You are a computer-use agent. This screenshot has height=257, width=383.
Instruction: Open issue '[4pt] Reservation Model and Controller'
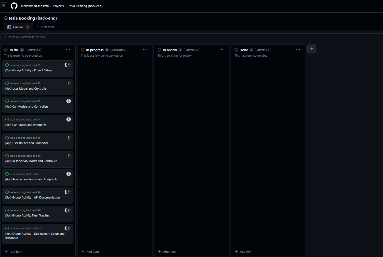pos(31,161)
